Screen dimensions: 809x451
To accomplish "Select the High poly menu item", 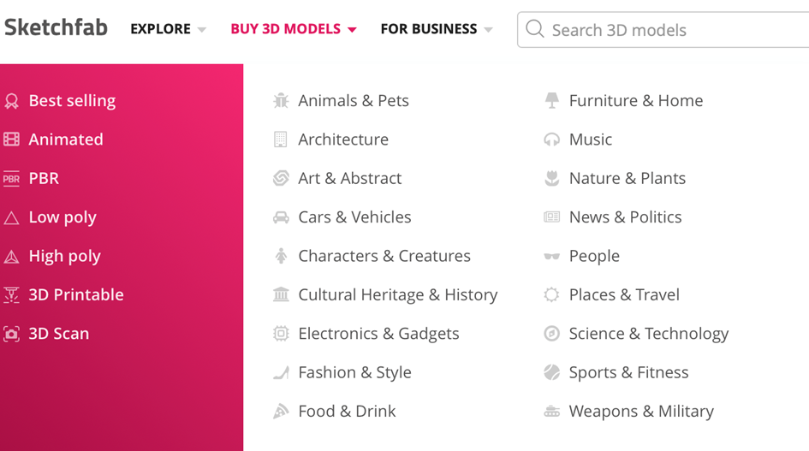I will tap(64, 256).
